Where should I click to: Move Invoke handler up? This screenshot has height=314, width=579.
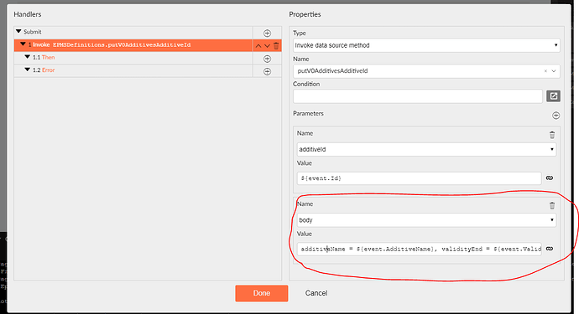click(x=258, y=46)
